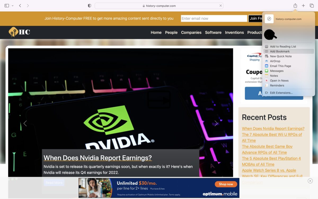The height and width of the screenshot is (199, 318).
Task: Expand the sidebar tab group dropdown arrow
Action: [12, 6]
